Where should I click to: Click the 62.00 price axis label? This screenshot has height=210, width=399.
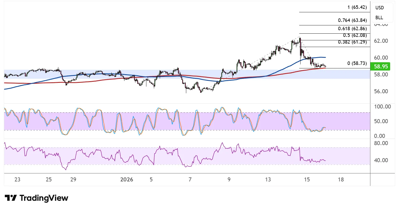pos(381,41)
